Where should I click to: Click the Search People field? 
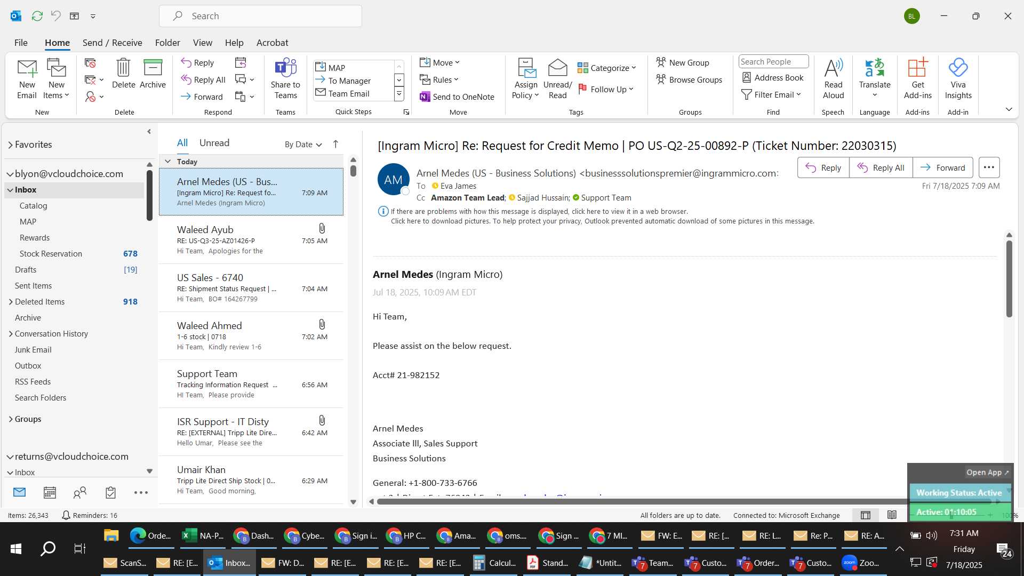(x=773, y=62)
